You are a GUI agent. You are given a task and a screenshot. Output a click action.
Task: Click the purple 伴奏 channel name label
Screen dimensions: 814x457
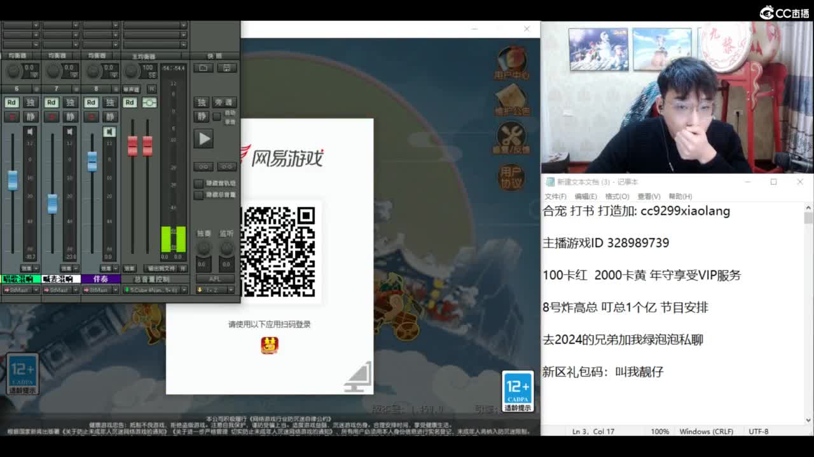coord(100,279)
